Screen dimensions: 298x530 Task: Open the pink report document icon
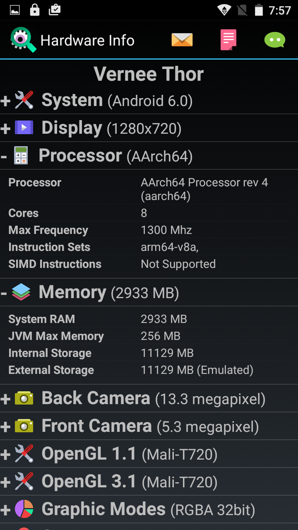[x=228, y=40]
